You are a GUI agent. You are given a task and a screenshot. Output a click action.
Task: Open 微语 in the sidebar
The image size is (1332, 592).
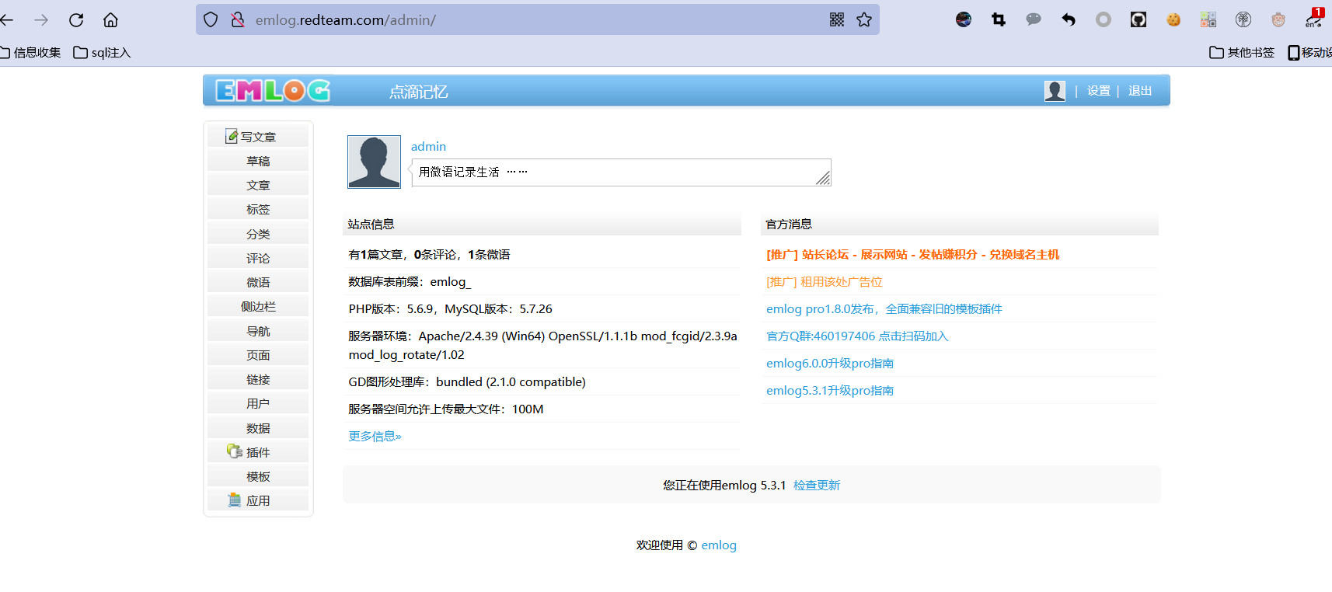point(258,282)
